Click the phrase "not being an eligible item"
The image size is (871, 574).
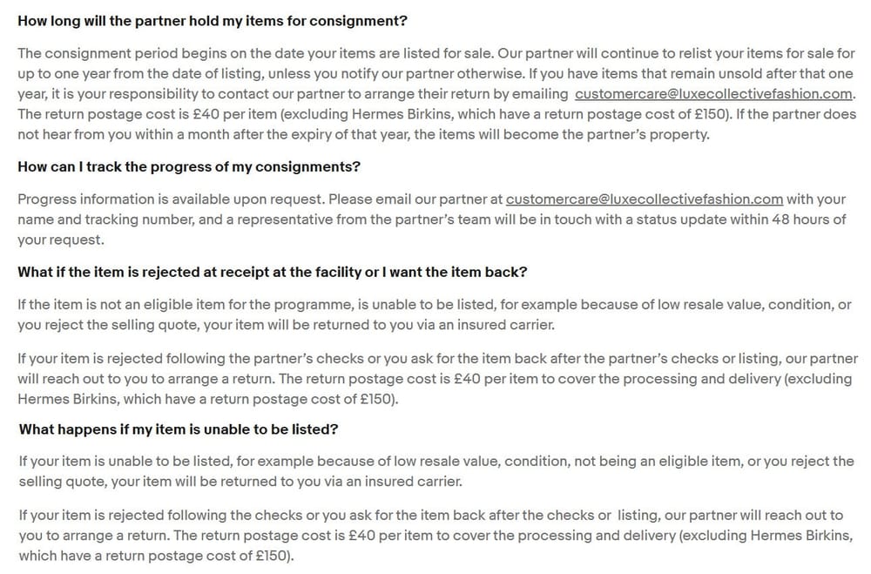(657, 461)
